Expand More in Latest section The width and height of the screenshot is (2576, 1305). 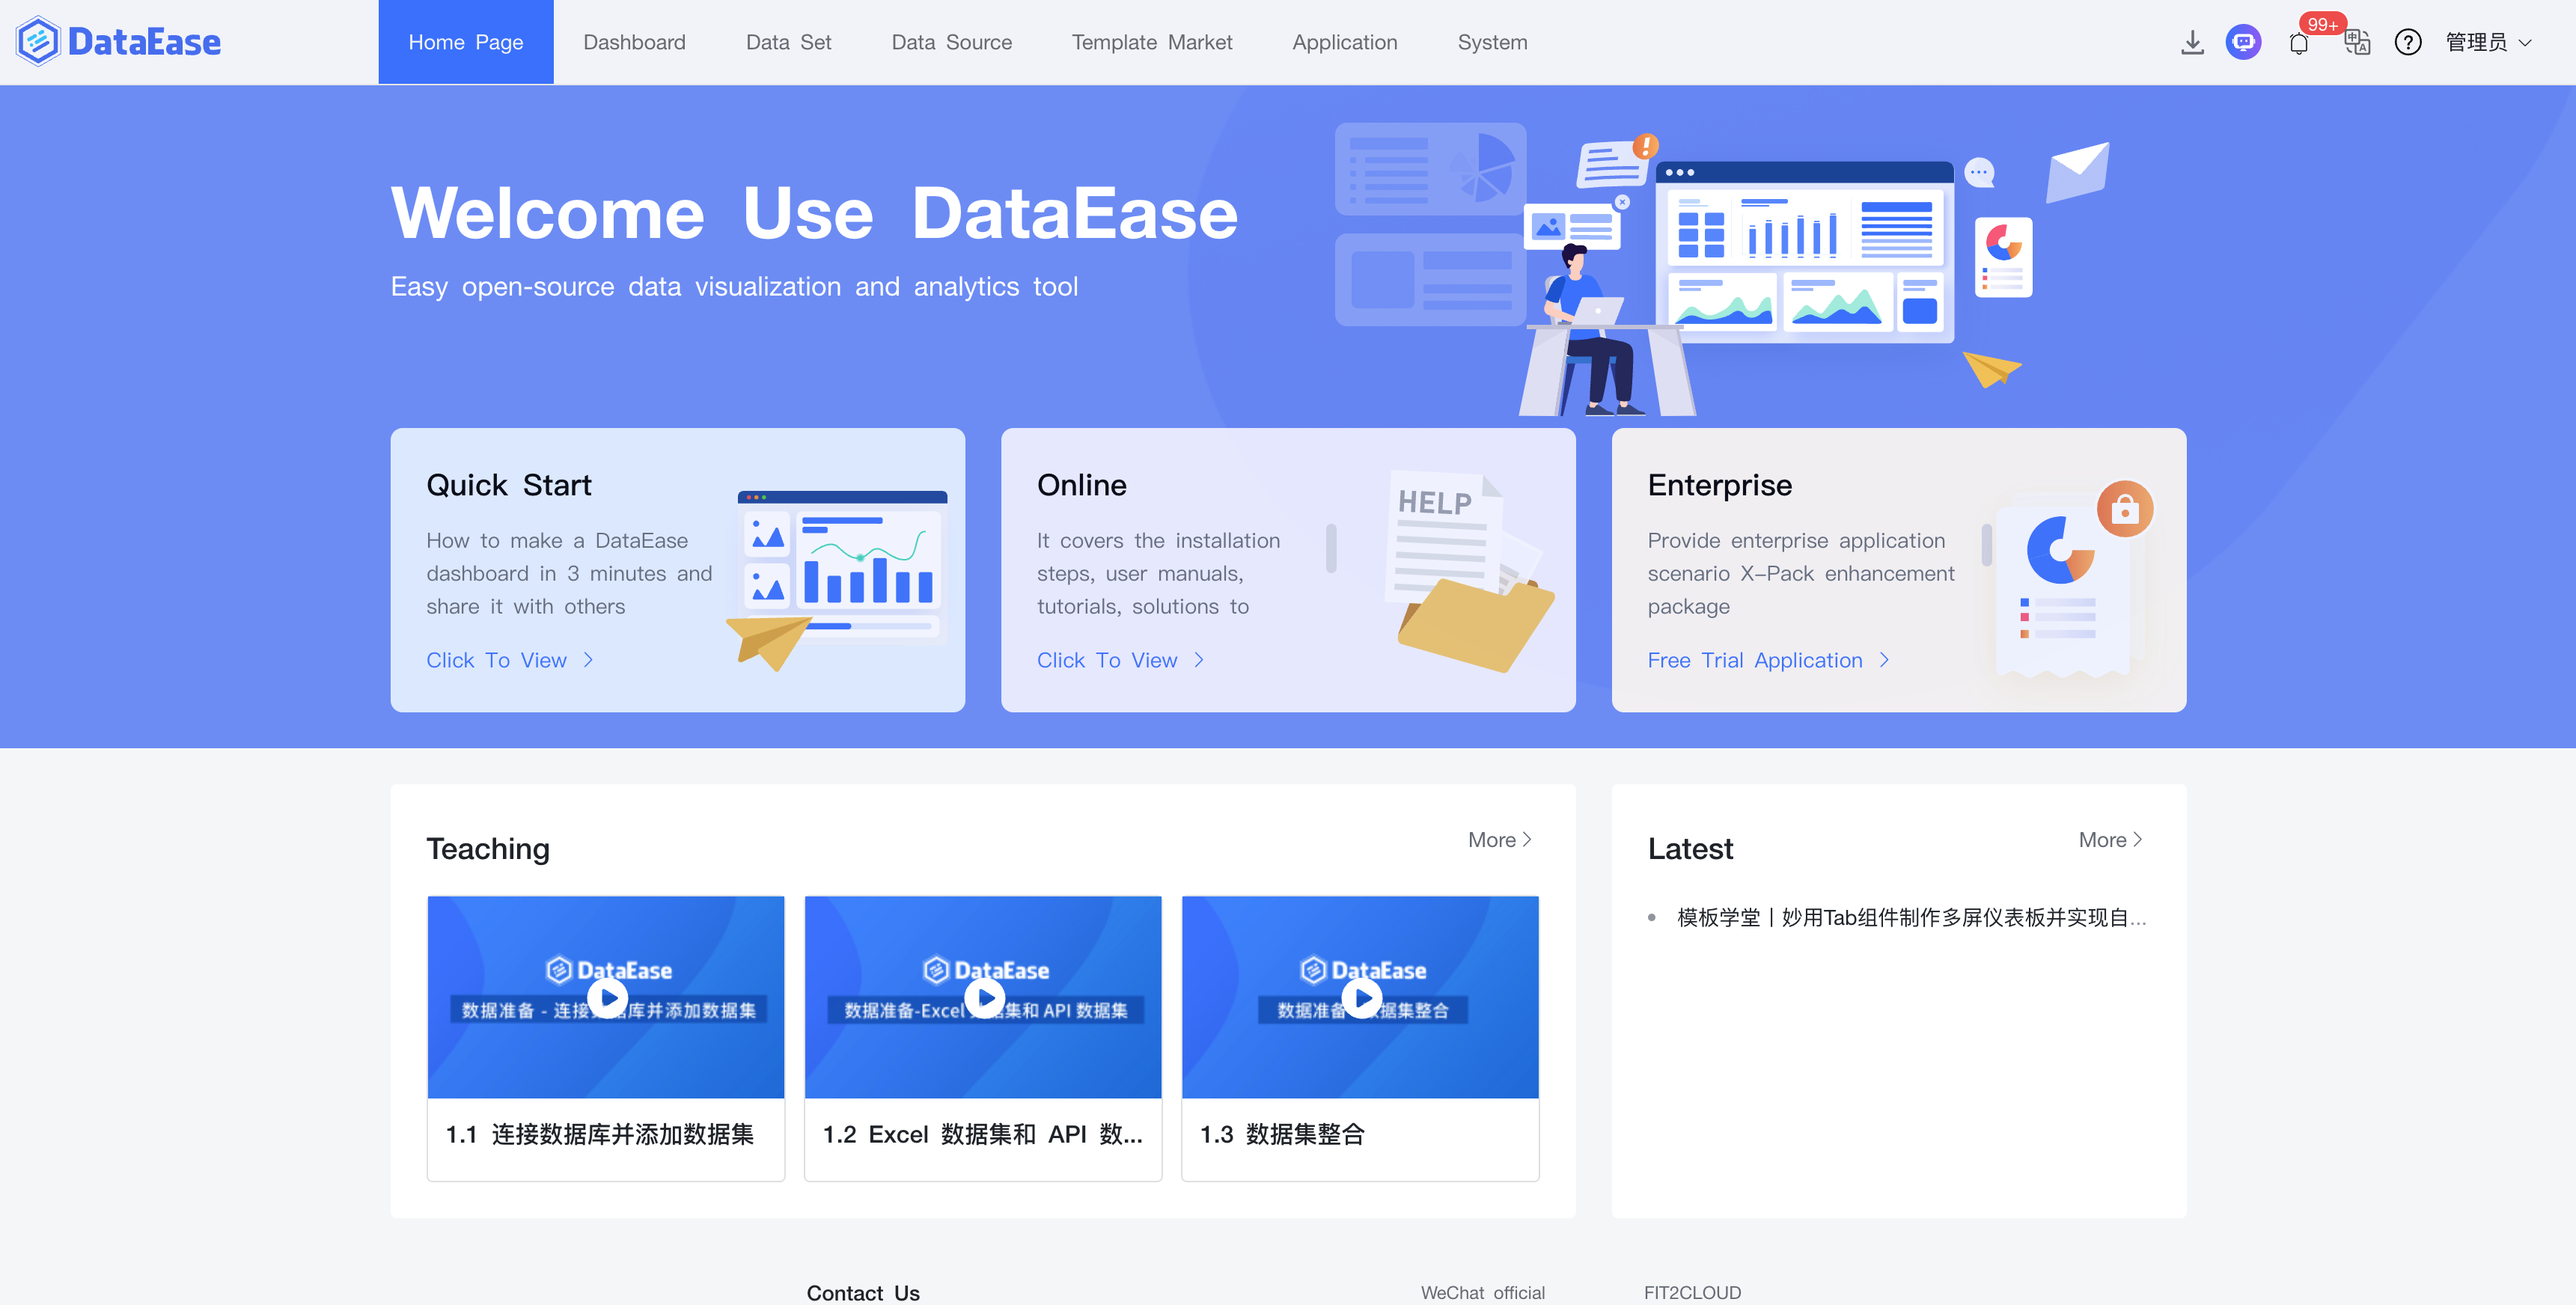2109,840
